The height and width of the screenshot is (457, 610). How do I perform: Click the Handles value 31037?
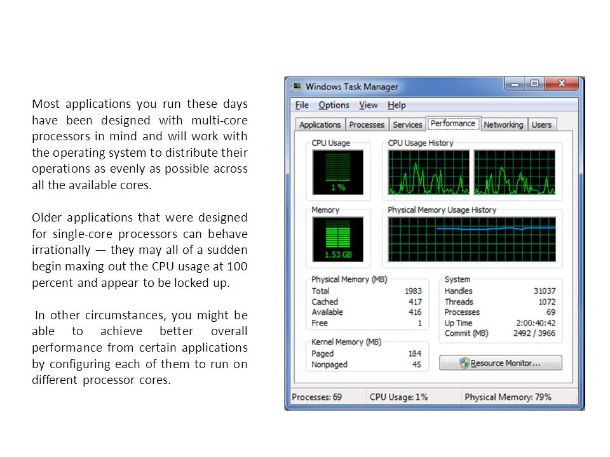pos(545,291)
